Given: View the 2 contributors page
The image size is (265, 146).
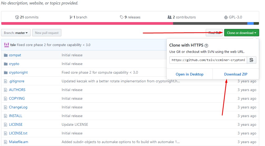Looking at the screenshot, I should (x=181, y=17).
